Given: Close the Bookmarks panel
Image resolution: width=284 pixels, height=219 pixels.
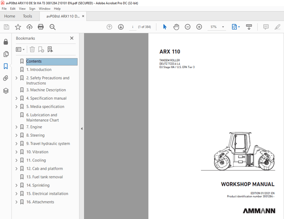Looking at the screenshot, I should (x=72, y=38).
